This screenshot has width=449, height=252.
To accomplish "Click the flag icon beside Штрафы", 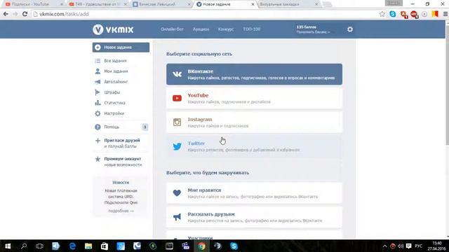I will [98, 92].
